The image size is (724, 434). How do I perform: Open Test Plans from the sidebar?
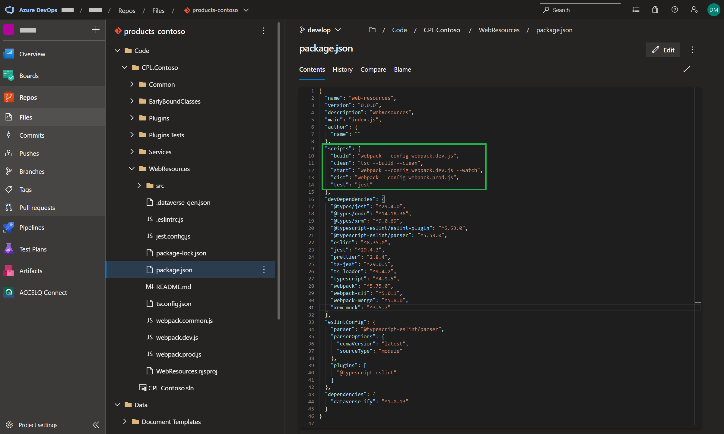33,249
